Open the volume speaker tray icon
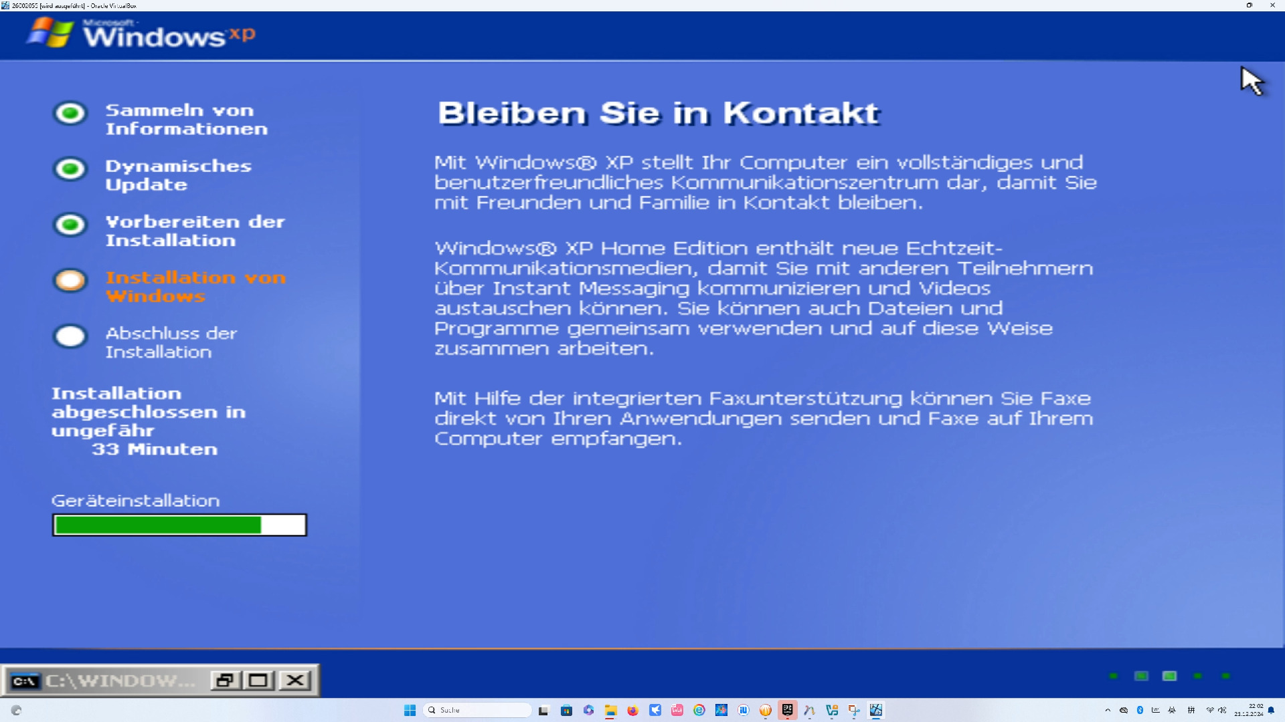 pyautogui.click(x=1222, y=710)
